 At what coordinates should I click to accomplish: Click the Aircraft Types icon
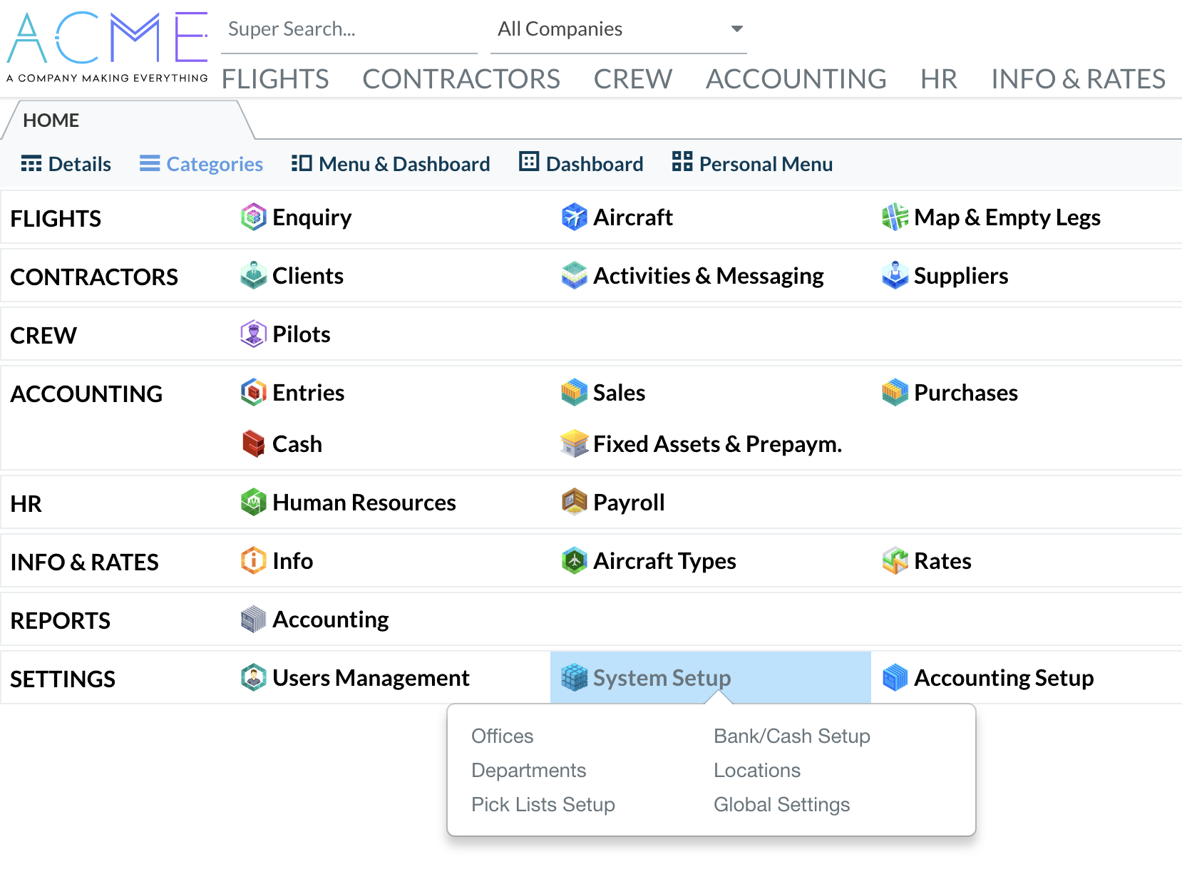pos(574,561)
